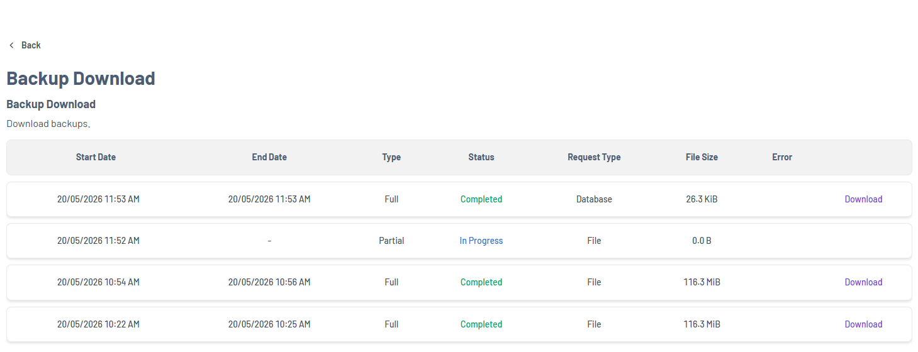918x352 pixels.
Task: Click the Error column header
Action: tap(782, 157)
